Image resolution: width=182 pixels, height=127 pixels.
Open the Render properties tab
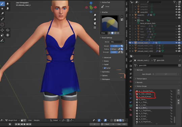coord(131,66)
